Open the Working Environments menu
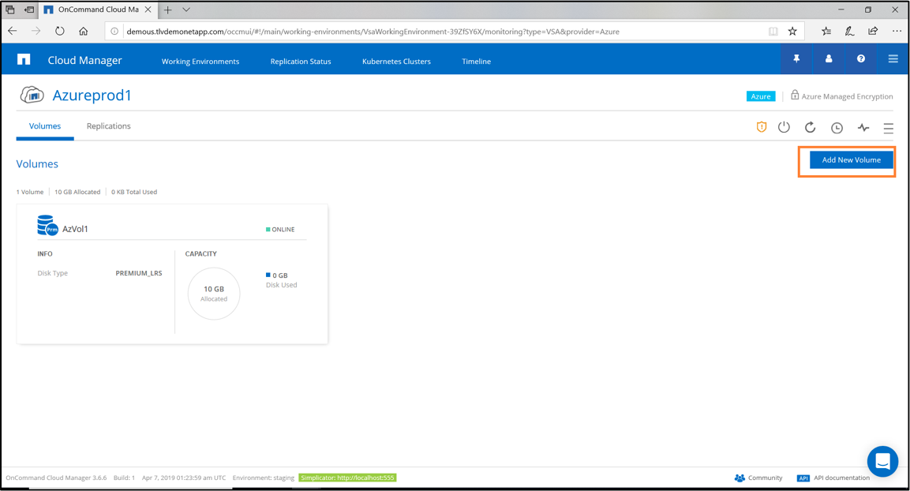Viewport: 910px width, 491px height. point(200,62)
